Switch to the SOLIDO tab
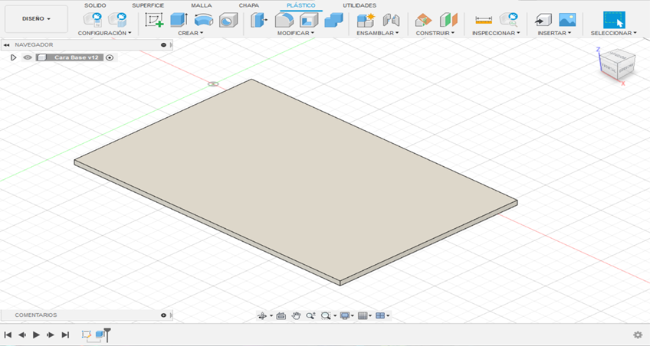Image resolution: width=650 pixels, height=346 pixels. 95,5
